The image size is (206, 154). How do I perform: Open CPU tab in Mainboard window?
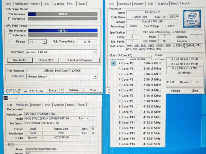click(9, 105)
